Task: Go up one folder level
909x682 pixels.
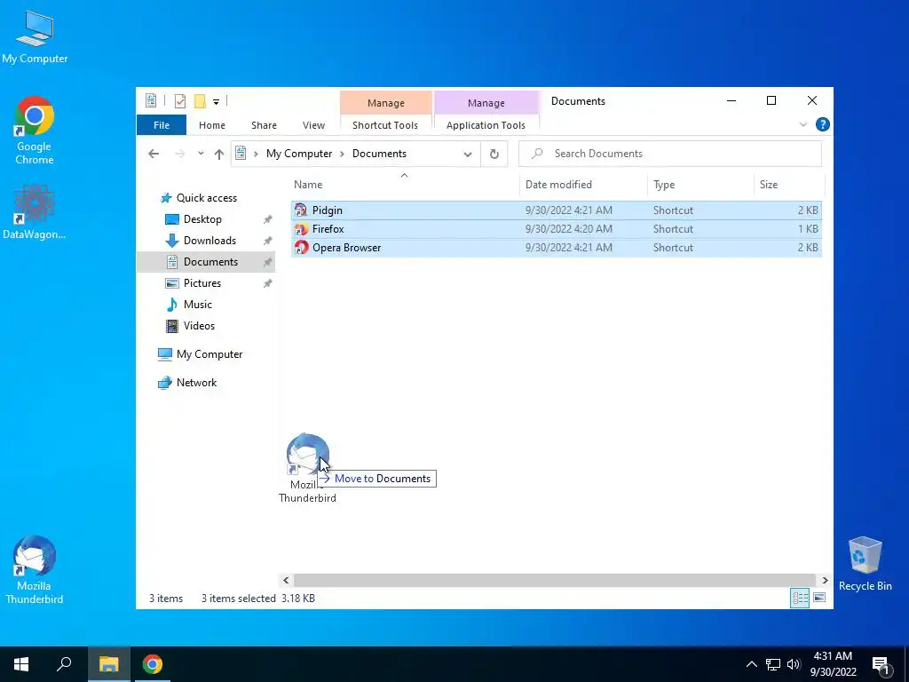Action: (x=218, y=154)
